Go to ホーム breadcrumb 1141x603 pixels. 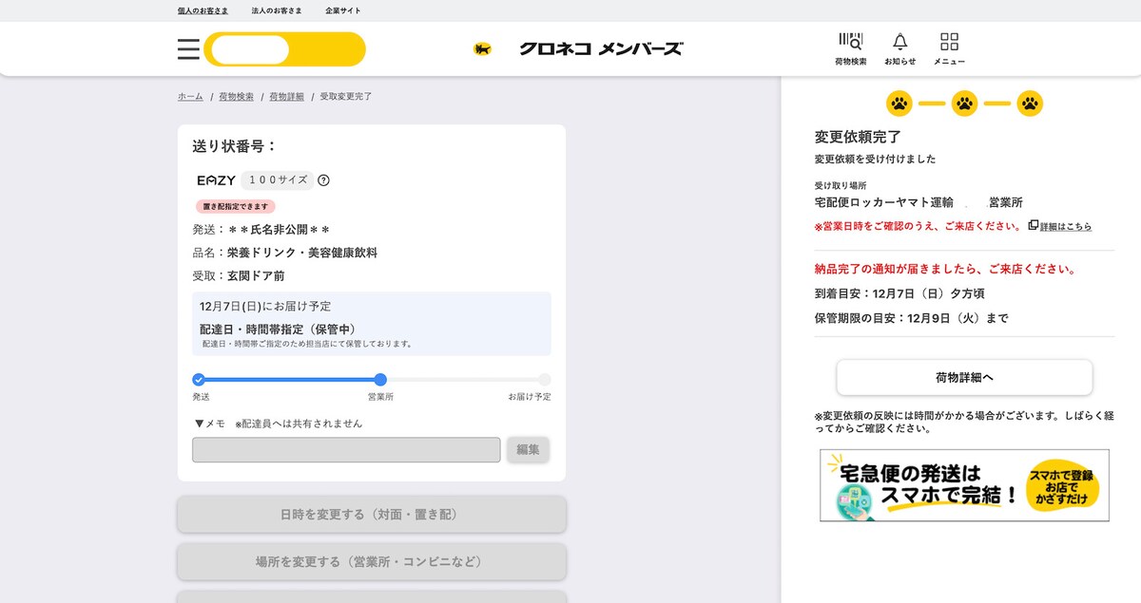pos(190,97)
